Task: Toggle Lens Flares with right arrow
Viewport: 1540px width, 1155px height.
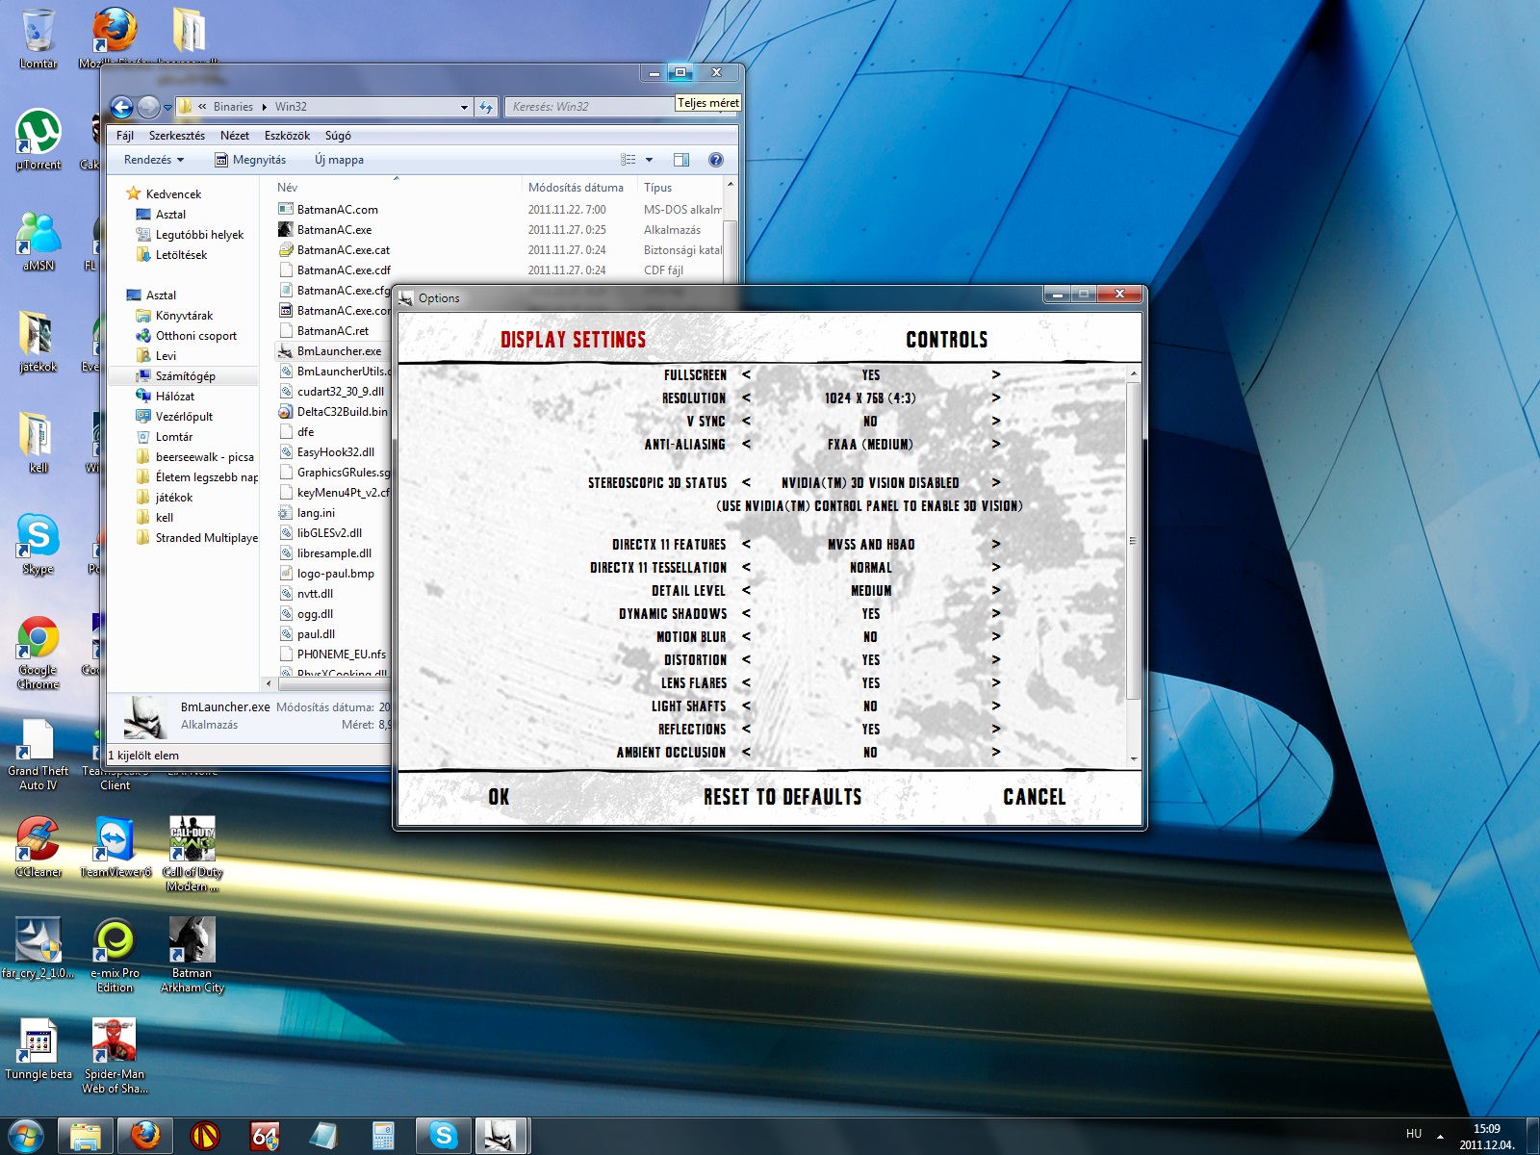Action: (996, 683)
